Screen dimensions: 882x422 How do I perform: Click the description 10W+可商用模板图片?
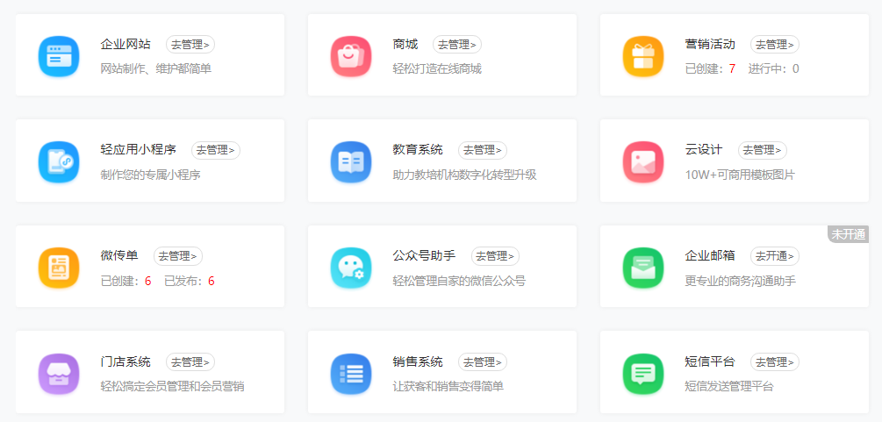(740, 175)
